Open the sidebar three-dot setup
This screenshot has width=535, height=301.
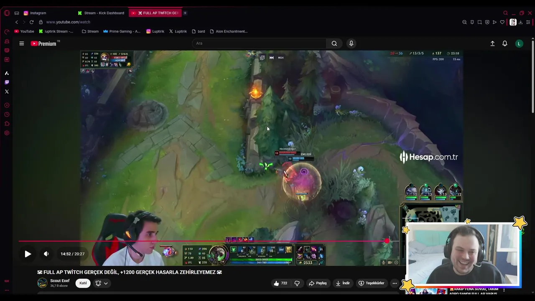click(7, 290)
